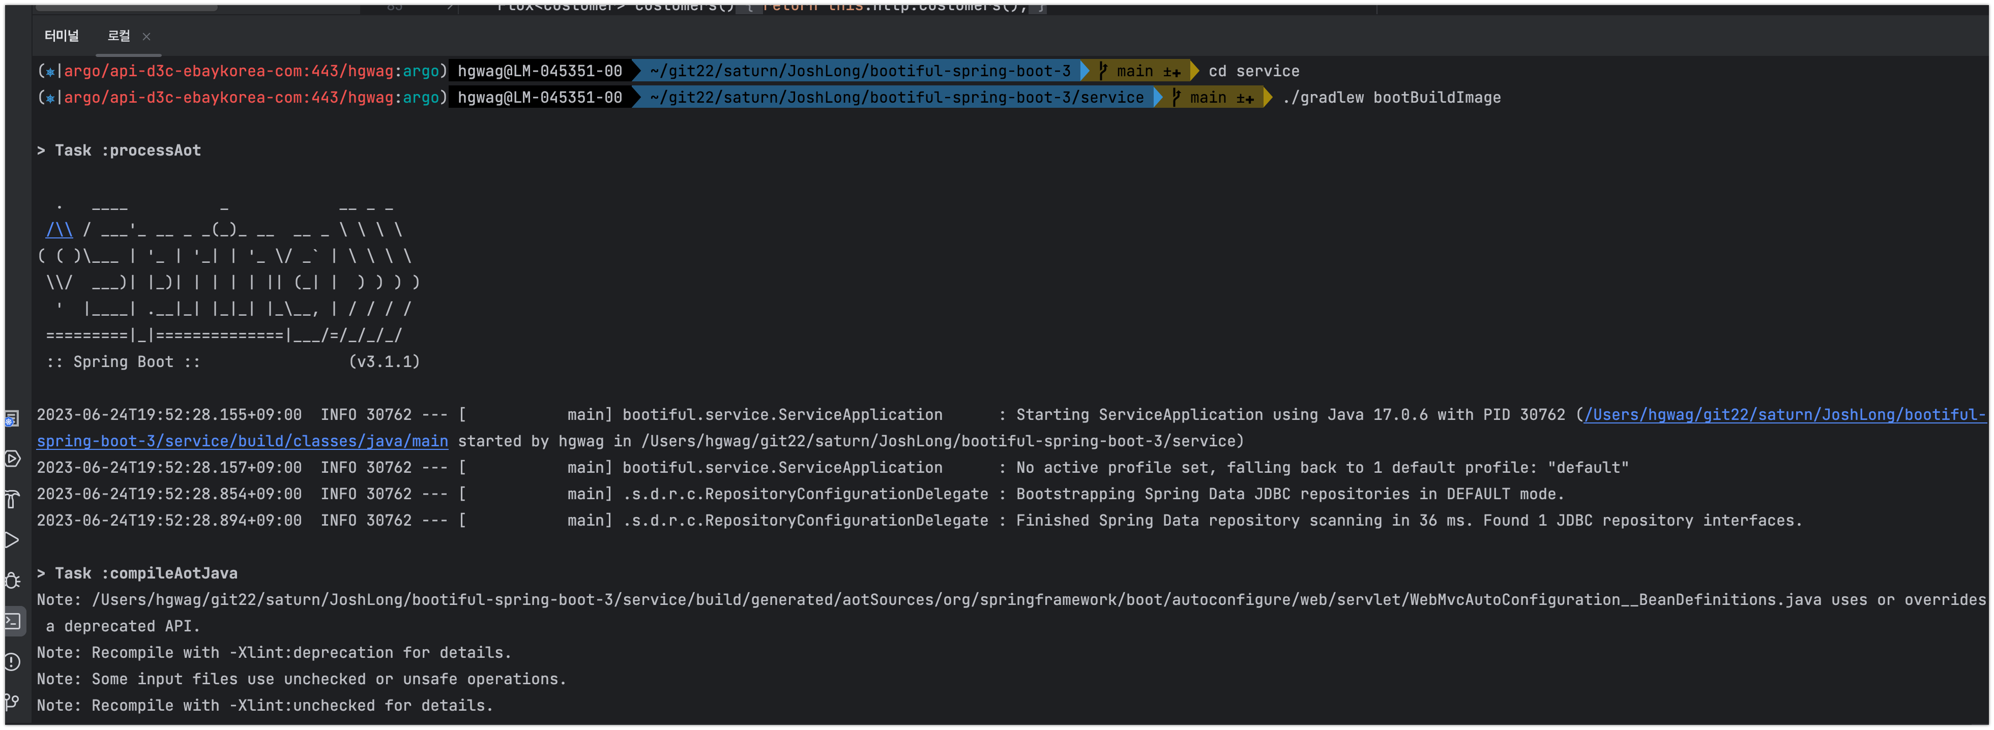Click the cd service command text

1253,71
